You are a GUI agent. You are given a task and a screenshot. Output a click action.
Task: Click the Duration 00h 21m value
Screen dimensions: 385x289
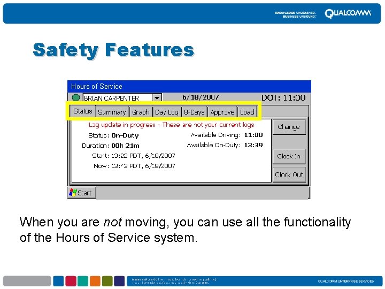tap(125, 146)
